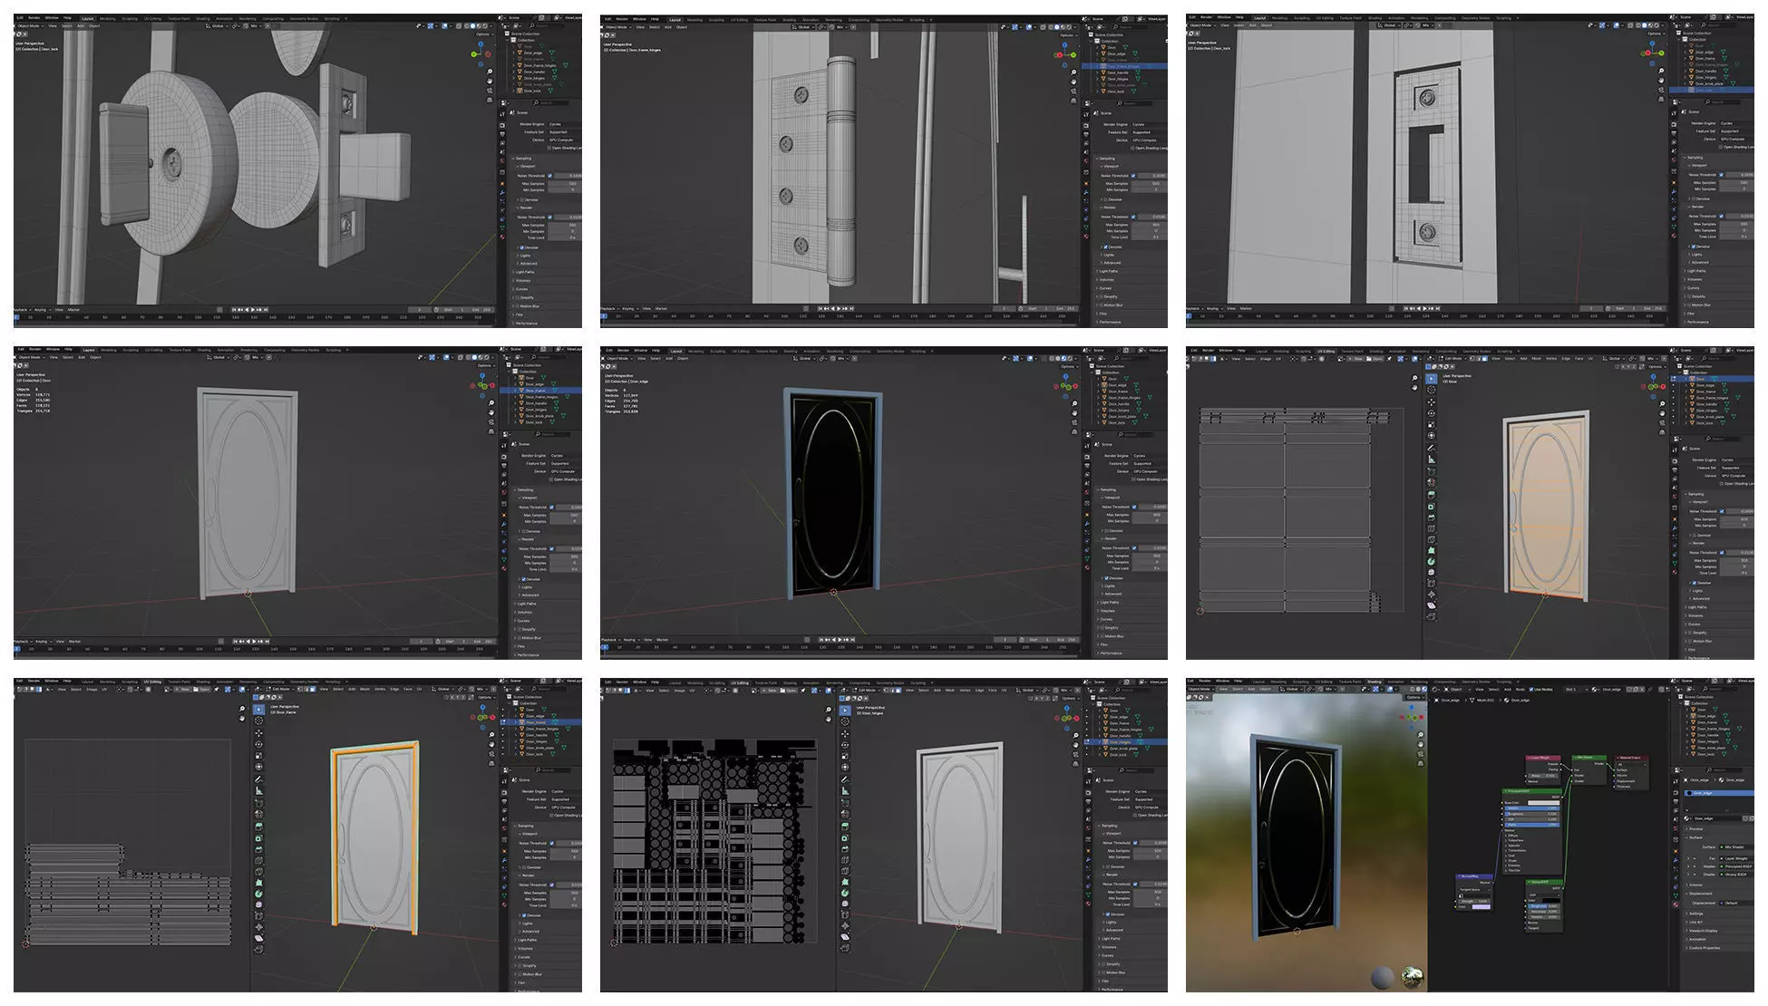This screenshot has width=1768, height=1006.
Task: Open Slot 1 dropdown in shader editor header
Action: coord(1577,690)
